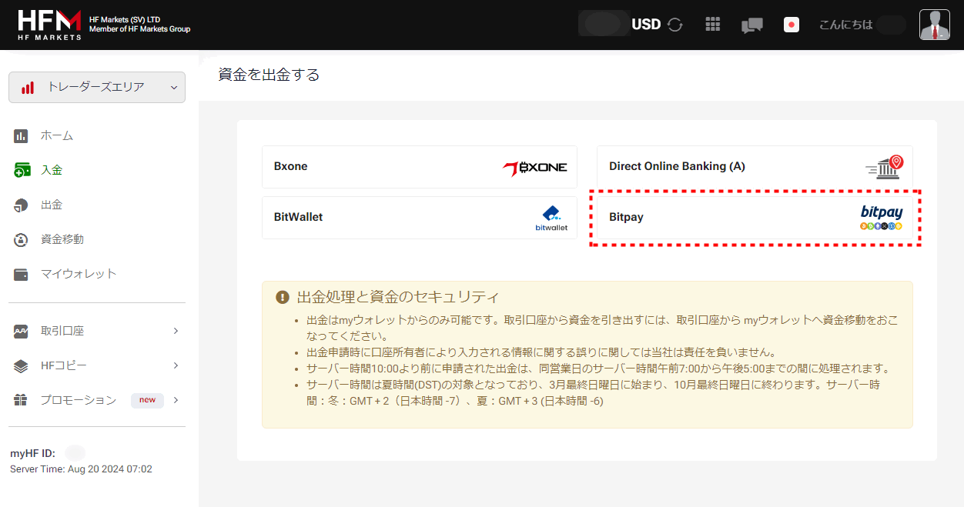Viewport: 964px width, 507px height.
Task: Expand プロモーション with its chevron
Action: click(x=176, y=400)
